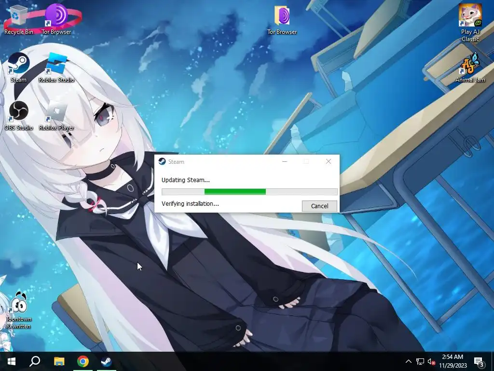Open the muted volume tray icon
The width and height of the screenshot is (494, 371).
click(431, 361)
